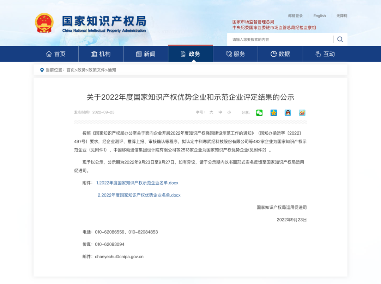Share to QQ Zone star icon
This screenshot has width=381, height=284.
[274, 113]
